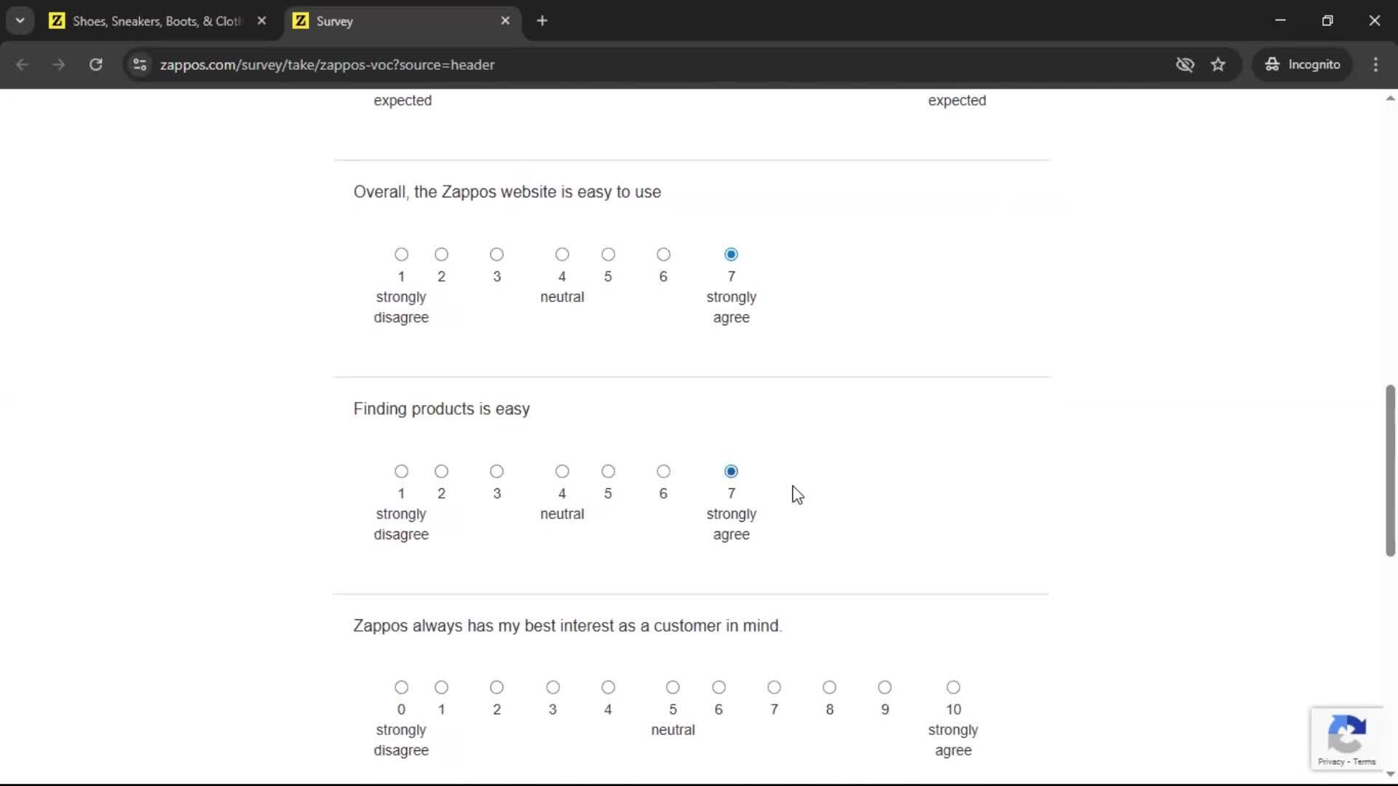Go forward to next page
Image resolution: width=1398 pixels, height=786 pixels.
[x=59, y=65]
